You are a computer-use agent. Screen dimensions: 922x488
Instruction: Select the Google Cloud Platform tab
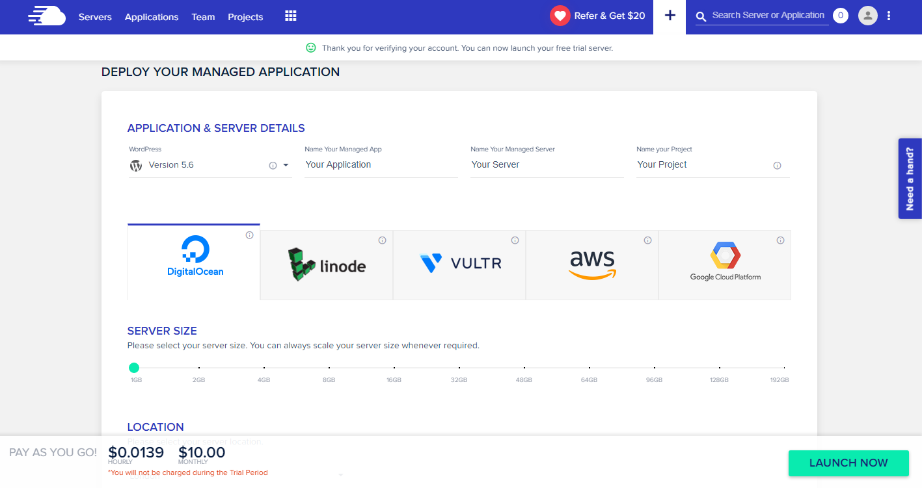tap(725, 265)
